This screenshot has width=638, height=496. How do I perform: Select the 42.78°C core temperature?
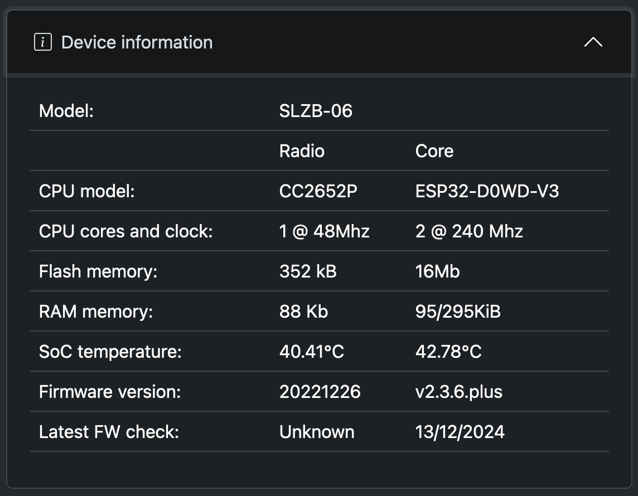(448, 351)
